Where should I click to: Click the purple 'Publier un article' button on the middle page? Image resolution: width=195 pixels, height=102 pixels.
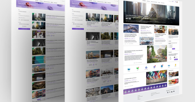78,29
